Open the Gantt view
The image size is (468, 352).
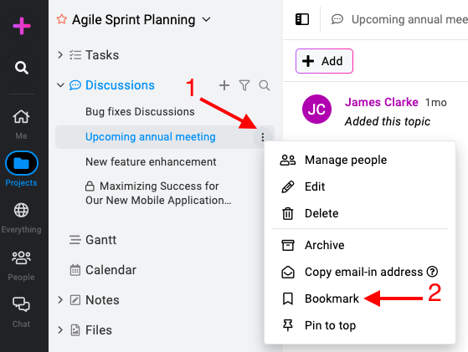100,240
